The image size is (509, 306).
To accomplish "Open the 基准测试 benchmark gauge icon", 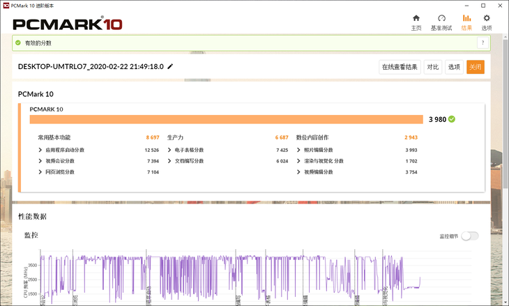I will click(441, 18).
